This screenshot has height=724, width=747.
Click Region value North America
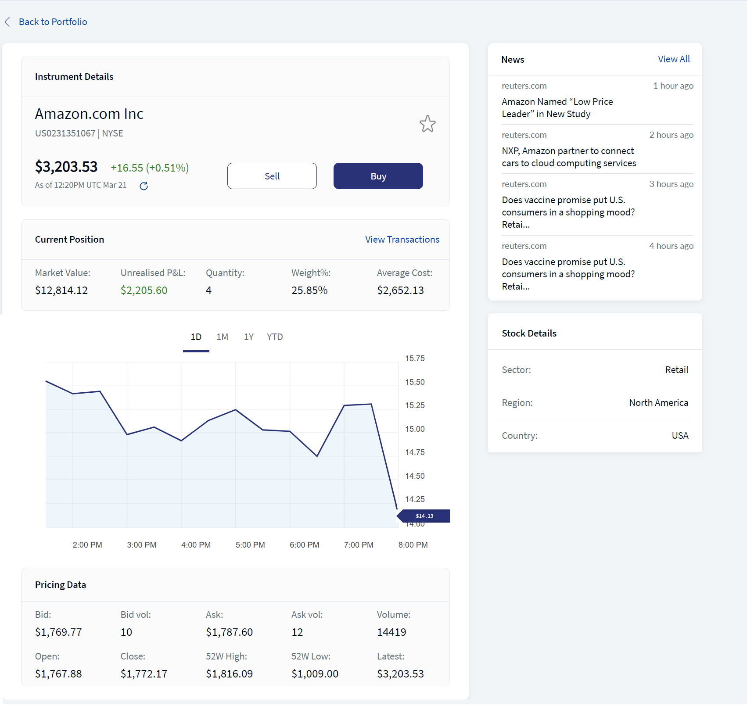click(658, 403)
